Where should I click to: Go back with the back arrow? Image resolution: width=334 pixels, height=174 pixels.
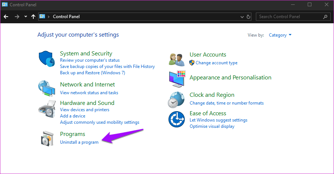[x=6, y=17]
